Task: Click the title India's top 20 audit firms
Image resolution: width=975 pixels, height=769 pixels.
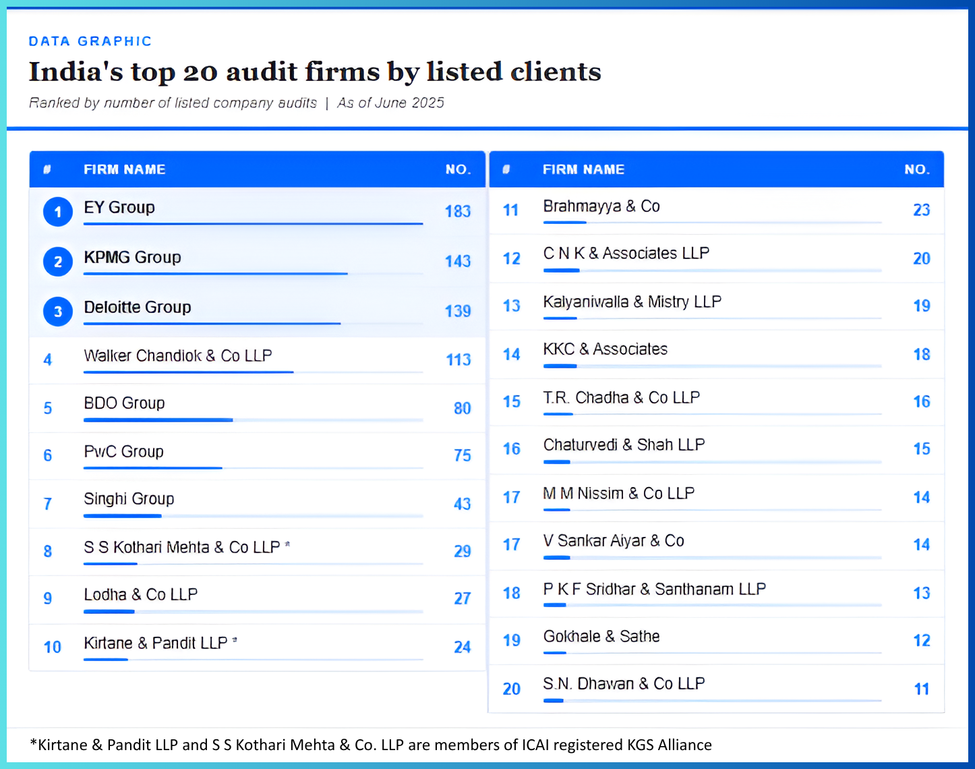Action: coord(315,72)
